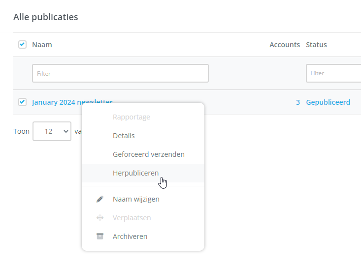Click the Status column filter field
This screenshot has height=265, width=361.
point(333,73)
